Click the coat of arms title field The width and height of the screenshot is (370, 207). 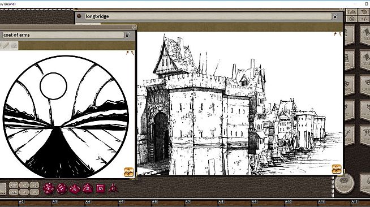(63, 35)
